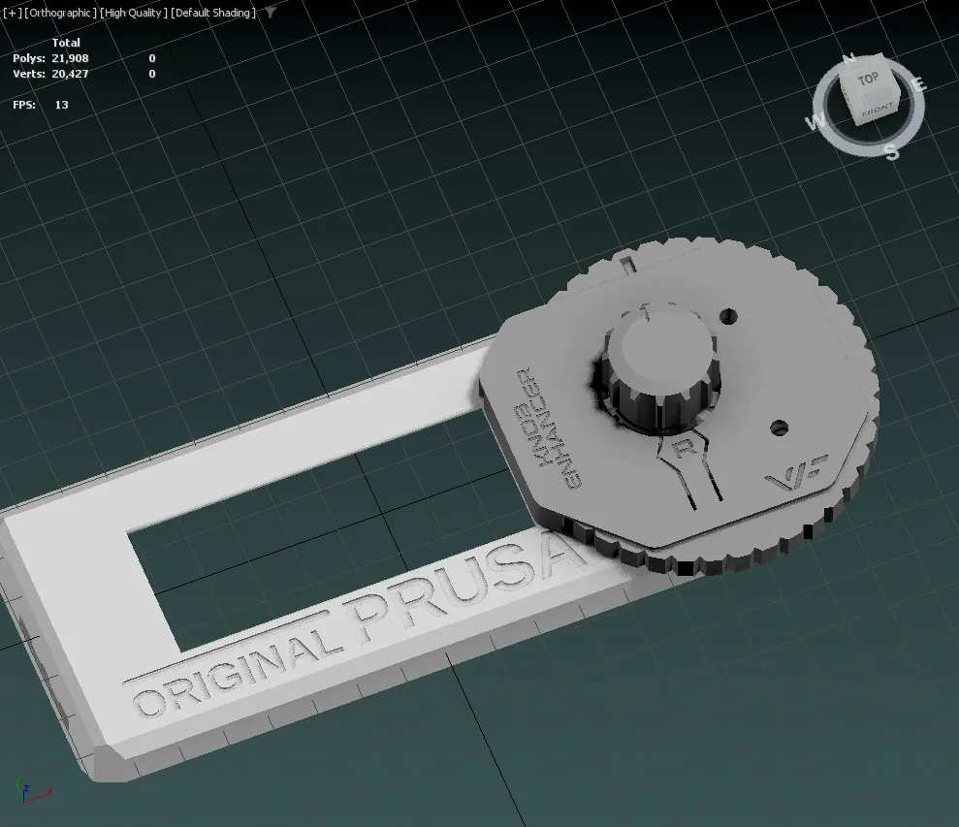The width and height of the screenshot is (959, 827).
Task: Open the [+] viewport general menu
Action: 12,13
